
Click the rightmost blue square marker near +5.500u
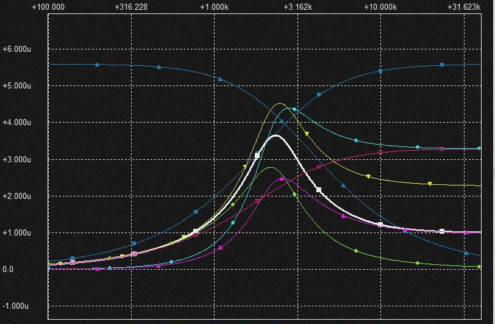coord(442,65)
